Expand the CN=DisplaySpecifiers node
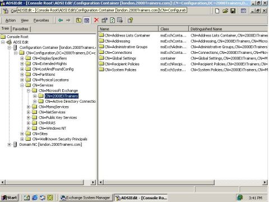Image resolution: width=269 pixels, height=202 pixels. click(22, 58)
